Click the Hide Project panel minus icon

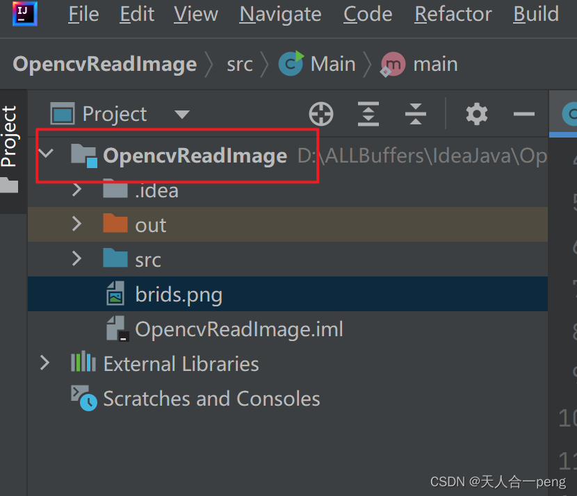pyautogui.click(x=523, y=114)
